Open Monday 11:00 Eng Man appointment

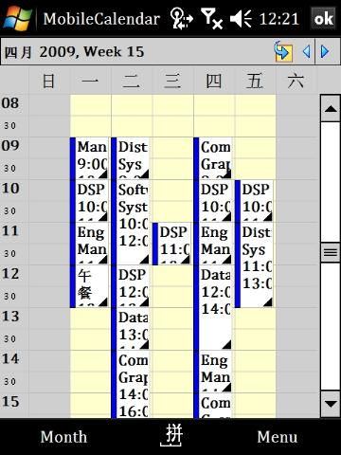point(89,244)
